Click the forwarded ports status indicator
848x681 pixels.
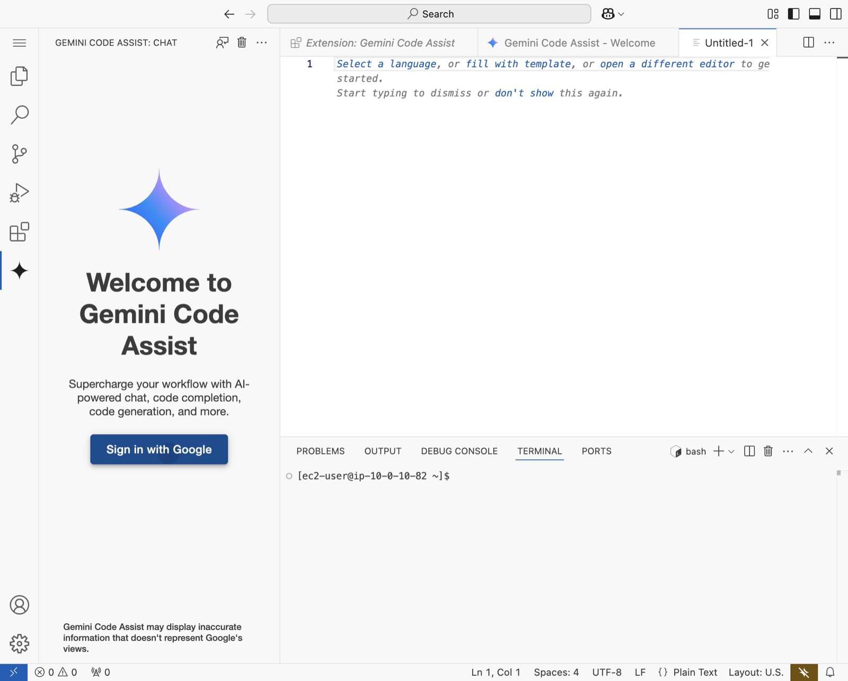101,672
